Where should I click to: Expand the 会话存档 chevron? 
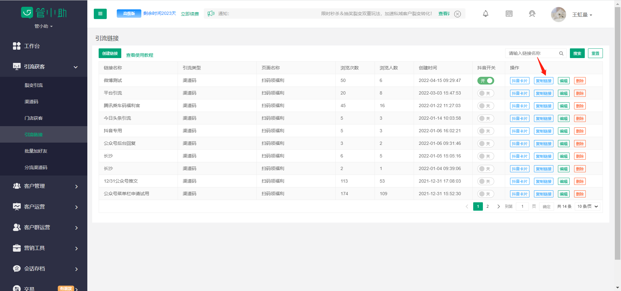76,269
